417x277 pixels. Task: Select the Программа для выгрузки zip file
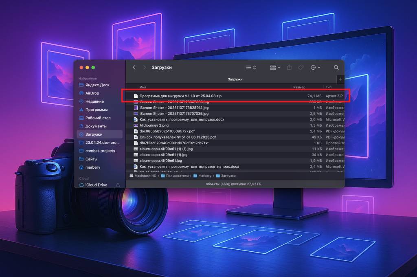coord(180,96)
